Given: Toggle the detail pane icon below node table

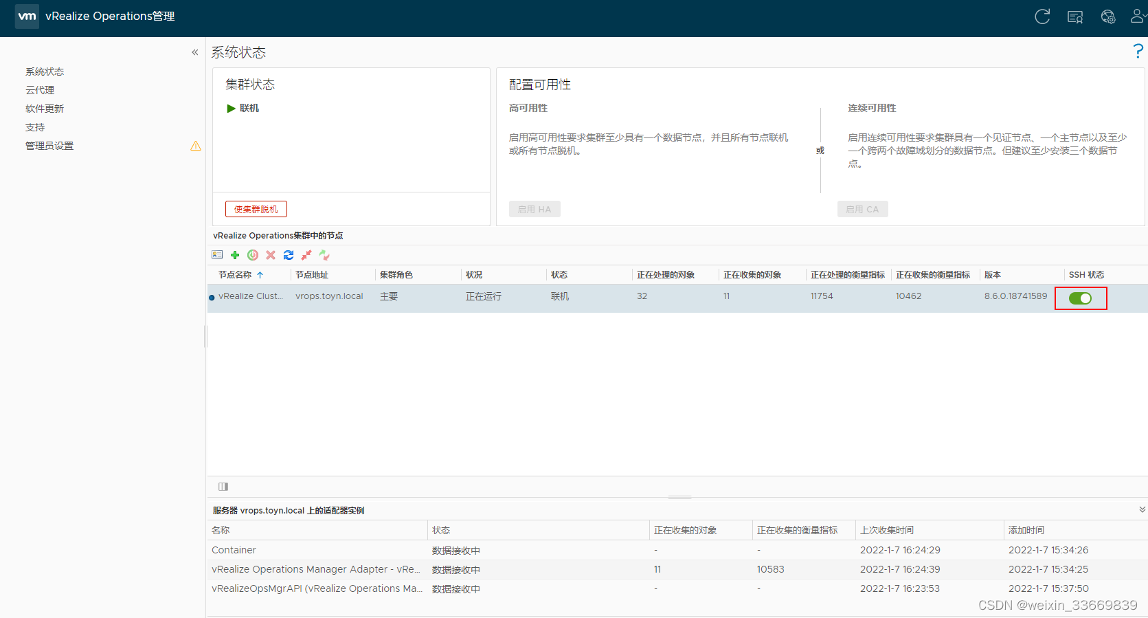Looking at the screenshot, I should click(223, 487).
